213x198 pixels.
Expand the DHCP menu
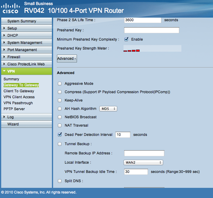(x=27, y=35)
